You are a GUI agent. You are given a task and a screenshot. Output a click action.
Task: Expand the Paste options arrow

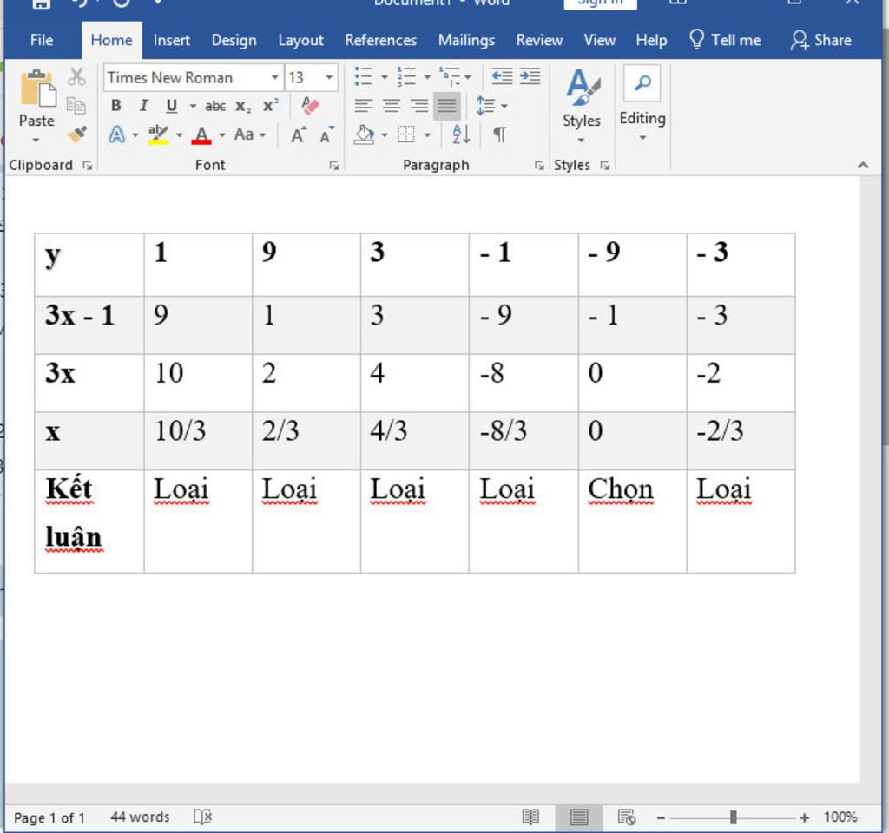(x=36, y=140)
